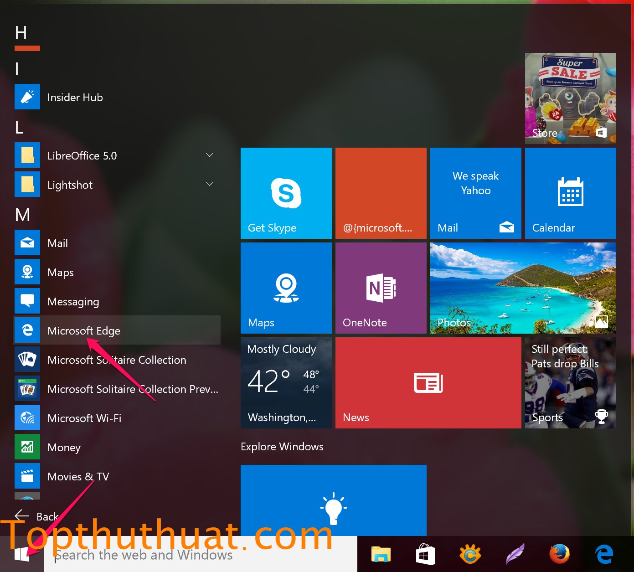This screenshot has width=634, height=572.
Task: Click the orange gear C taskbar icon
Action: point(470,555)
